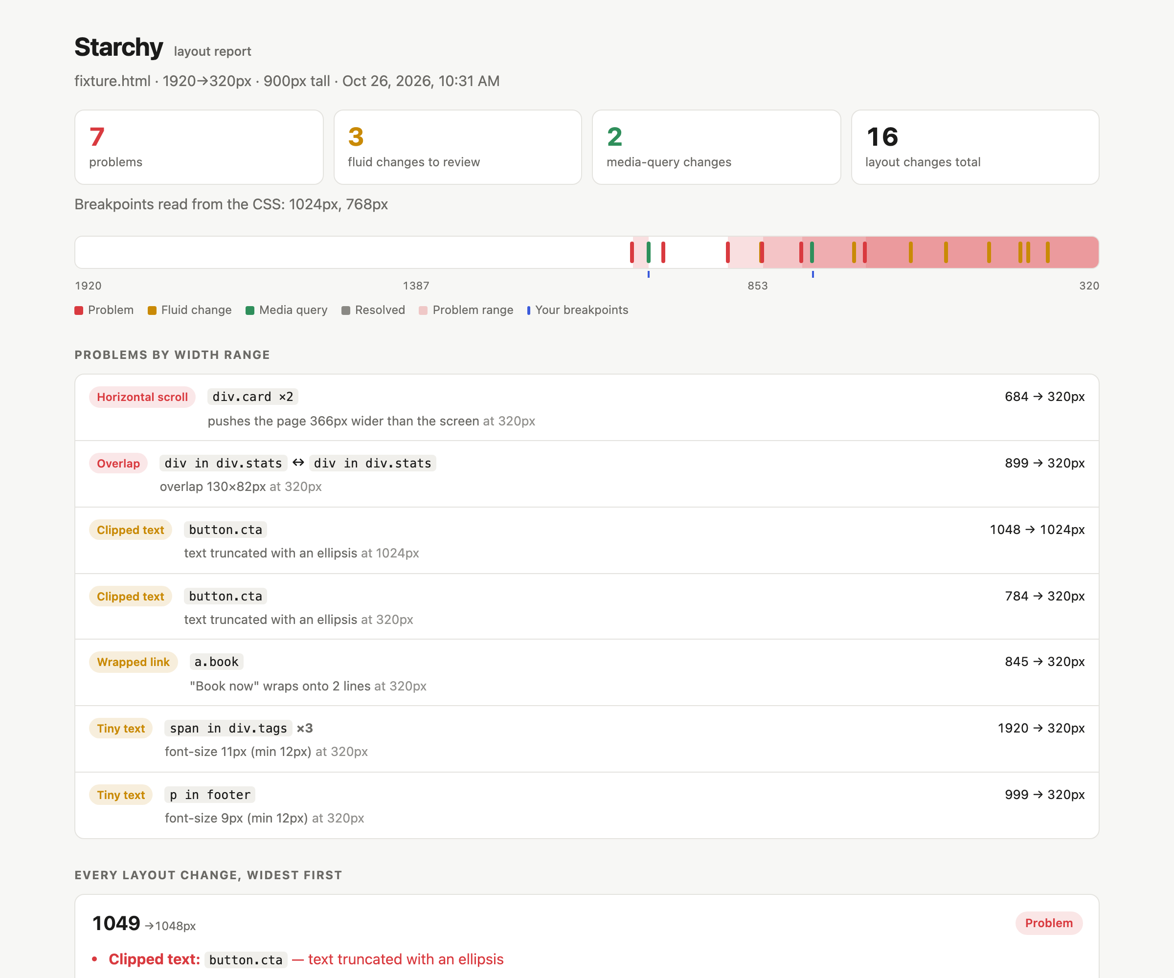Click the Wrapped link badge

point(134,662)
